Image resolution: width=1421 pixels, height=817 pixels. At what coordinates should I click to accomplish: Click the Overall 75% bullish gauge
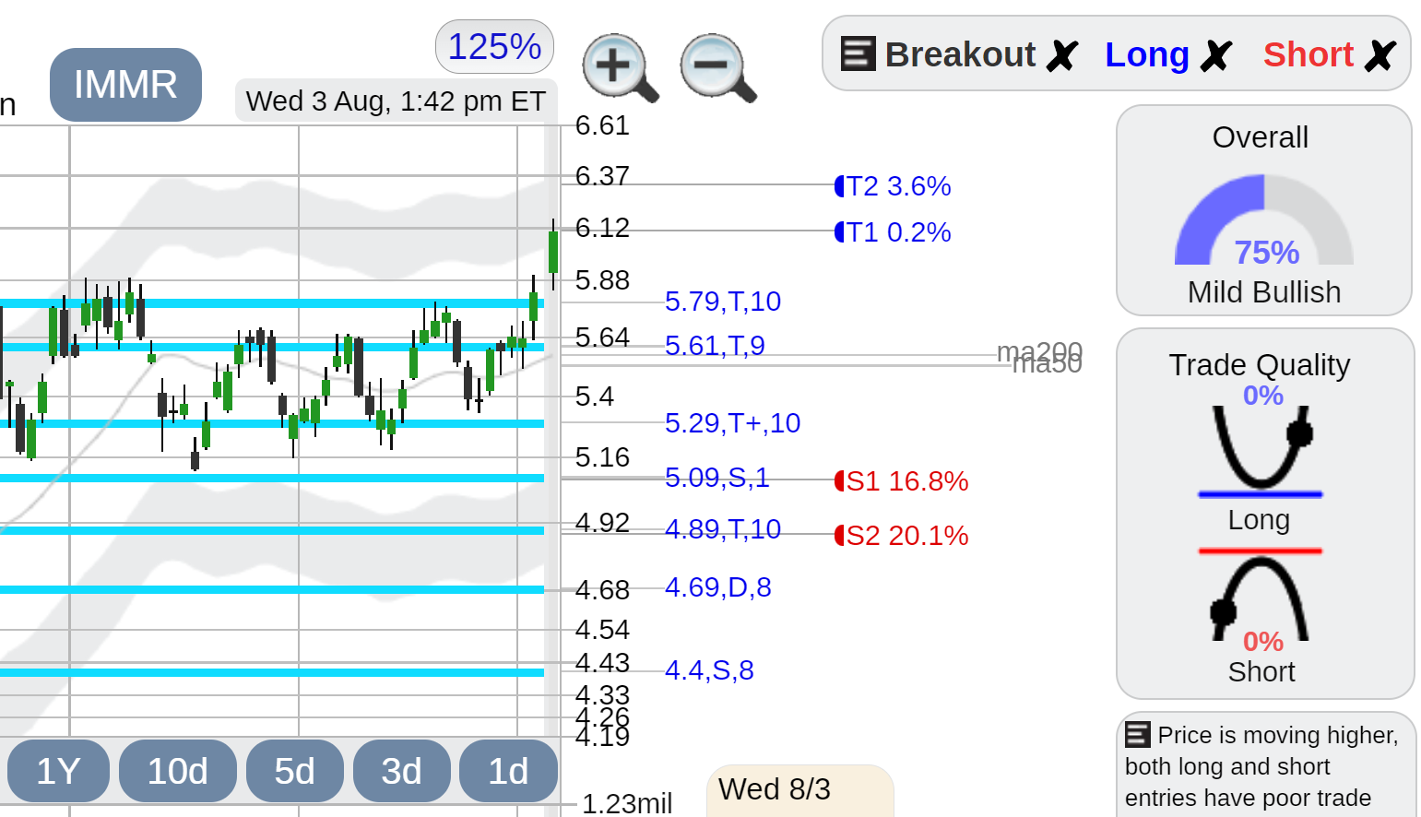click(x=1264, y=221)
